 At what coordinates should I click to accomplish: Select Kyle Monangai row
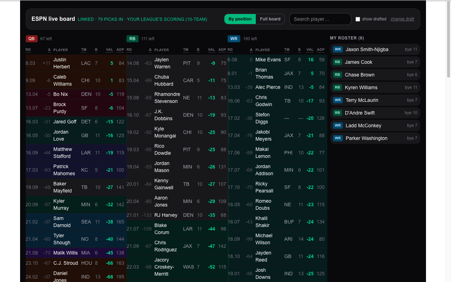177,132
